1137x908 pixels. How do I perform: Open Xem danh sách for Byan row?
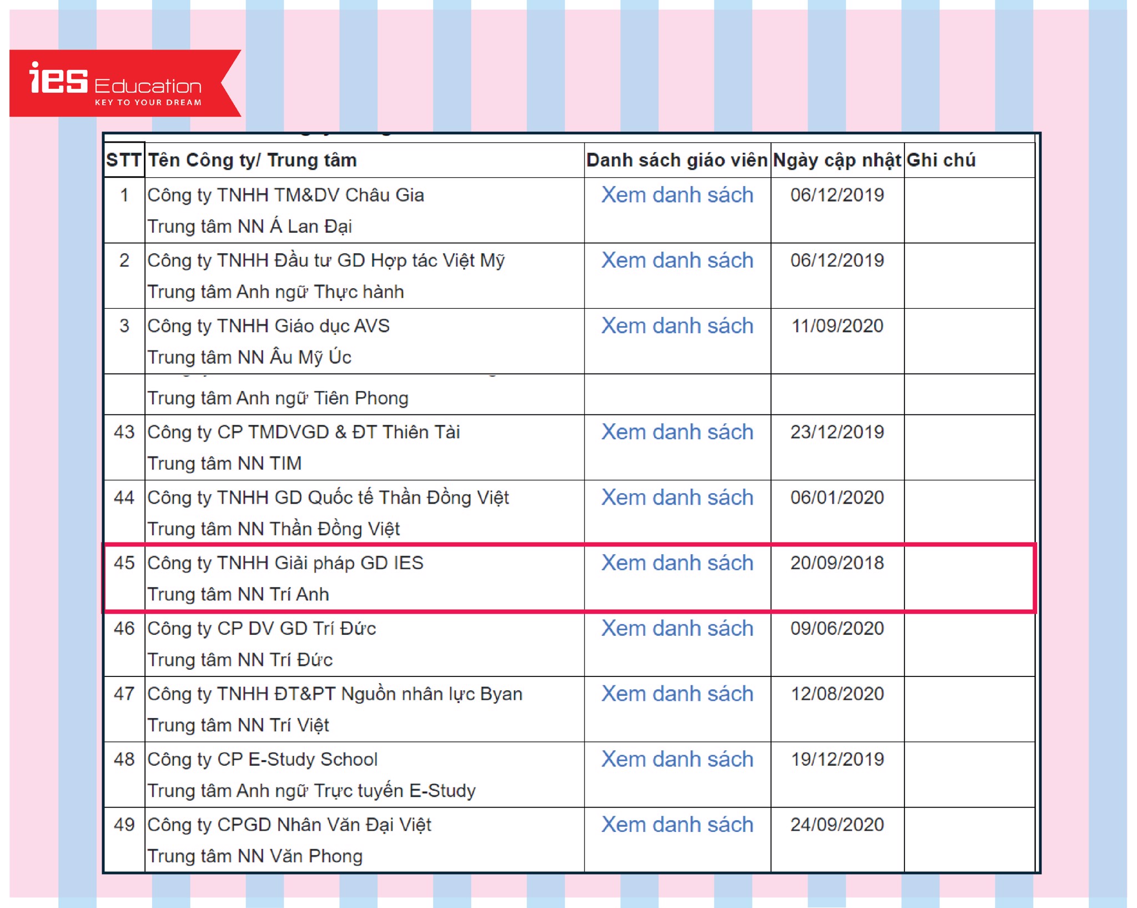(x=677, y=694)
